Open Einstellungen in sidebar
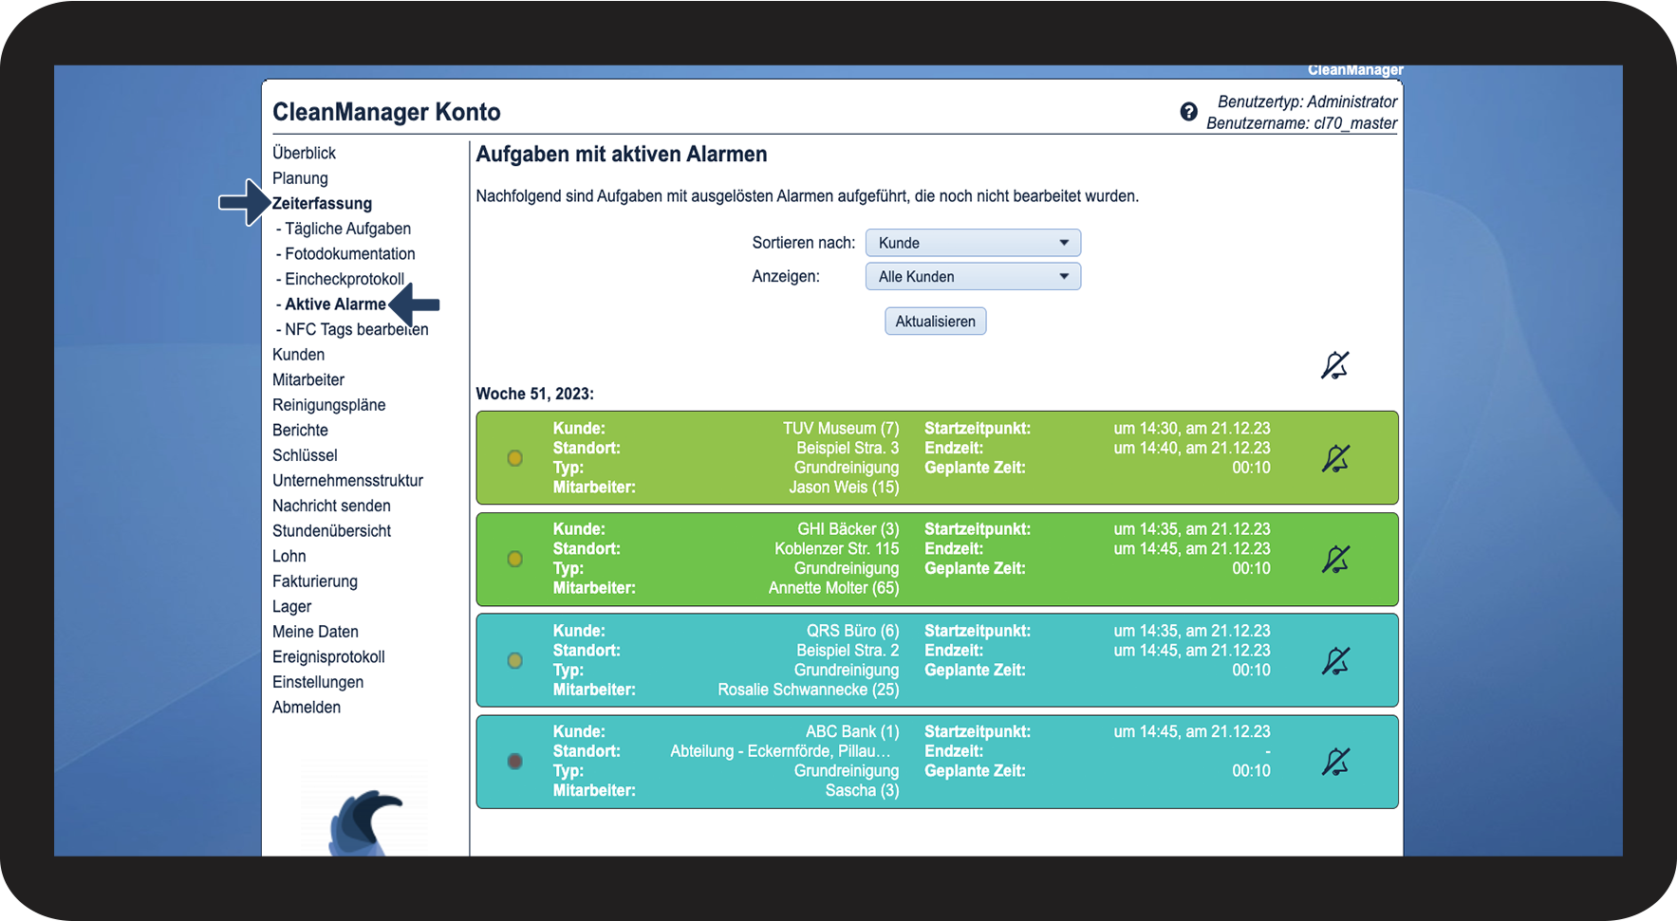The width and height of the screenshot is (1677, 921). (318, 682)
